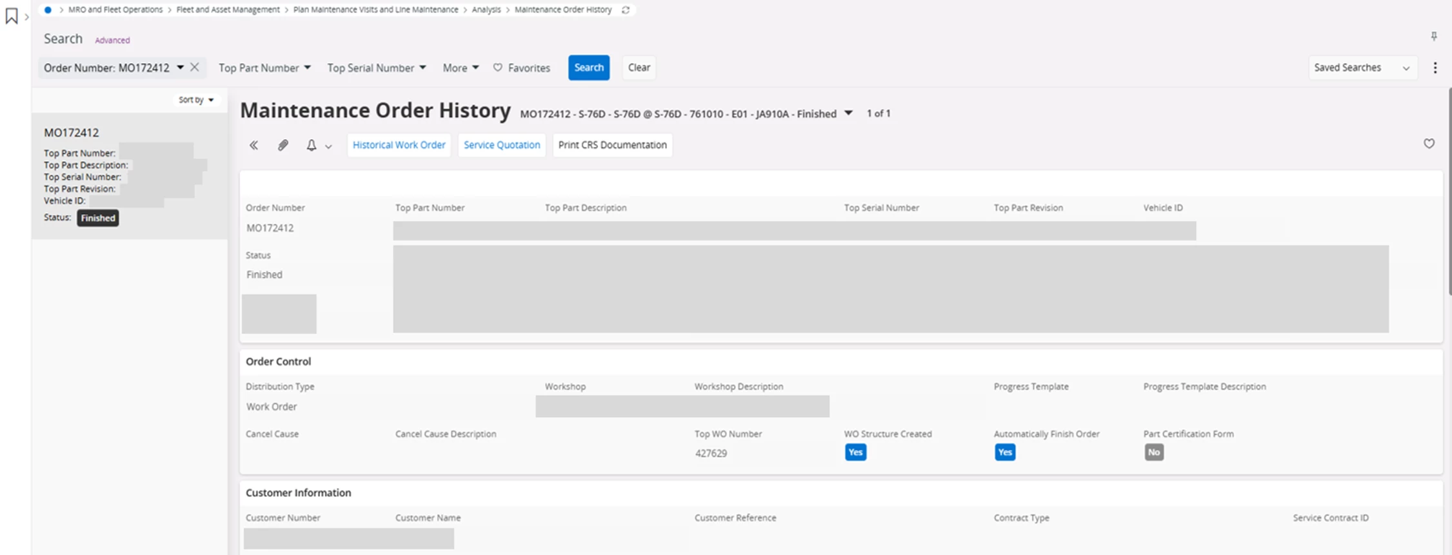The image size is (1452, 555).
Task: Click the Finished status badge in the list
Action: [x=98, y=218]
